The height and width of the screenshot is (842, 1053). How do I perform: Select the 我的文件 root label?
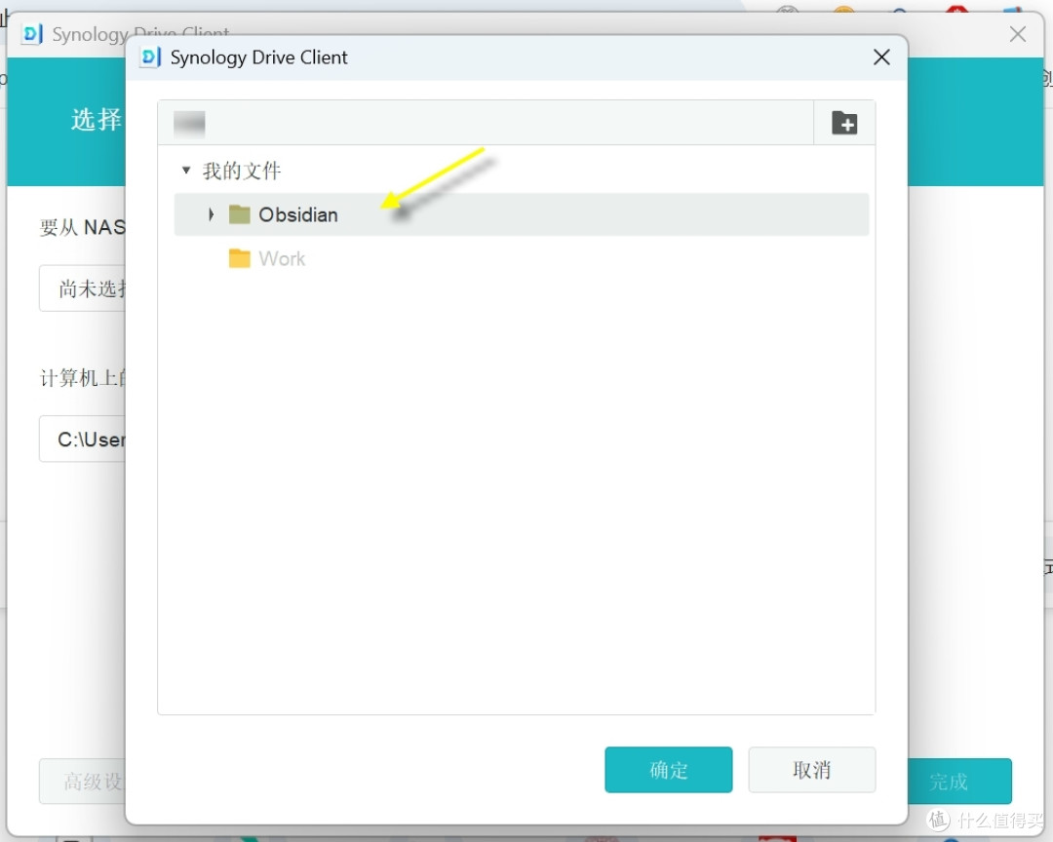click(242, 171)
